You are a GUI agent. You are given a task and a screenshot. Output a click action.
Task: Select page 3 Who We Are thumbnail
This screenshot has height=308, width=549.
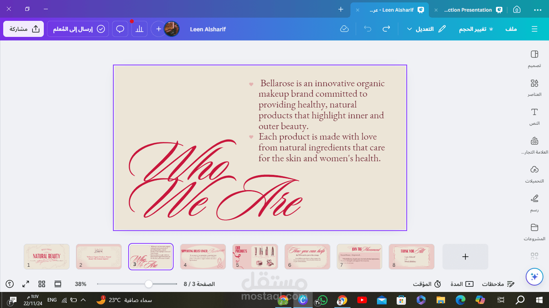[151, 257]
